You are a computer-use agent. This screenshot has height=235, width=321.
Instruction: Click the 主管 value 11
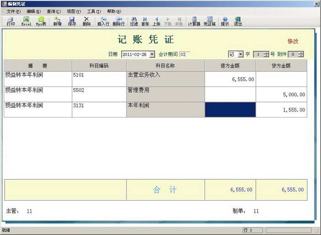pyautogui.click(x=29, y=211)
